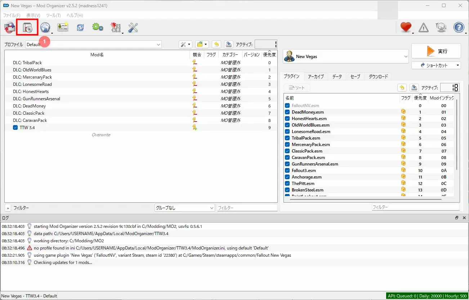Disable the Fallout3.esm plugin checkbox
469x300 pixels.
pyautogui.click(x=287, y=171)
